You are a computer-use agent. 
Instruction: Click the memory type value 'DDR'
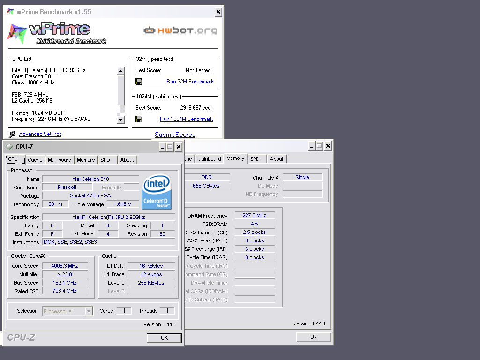[207, 177]
